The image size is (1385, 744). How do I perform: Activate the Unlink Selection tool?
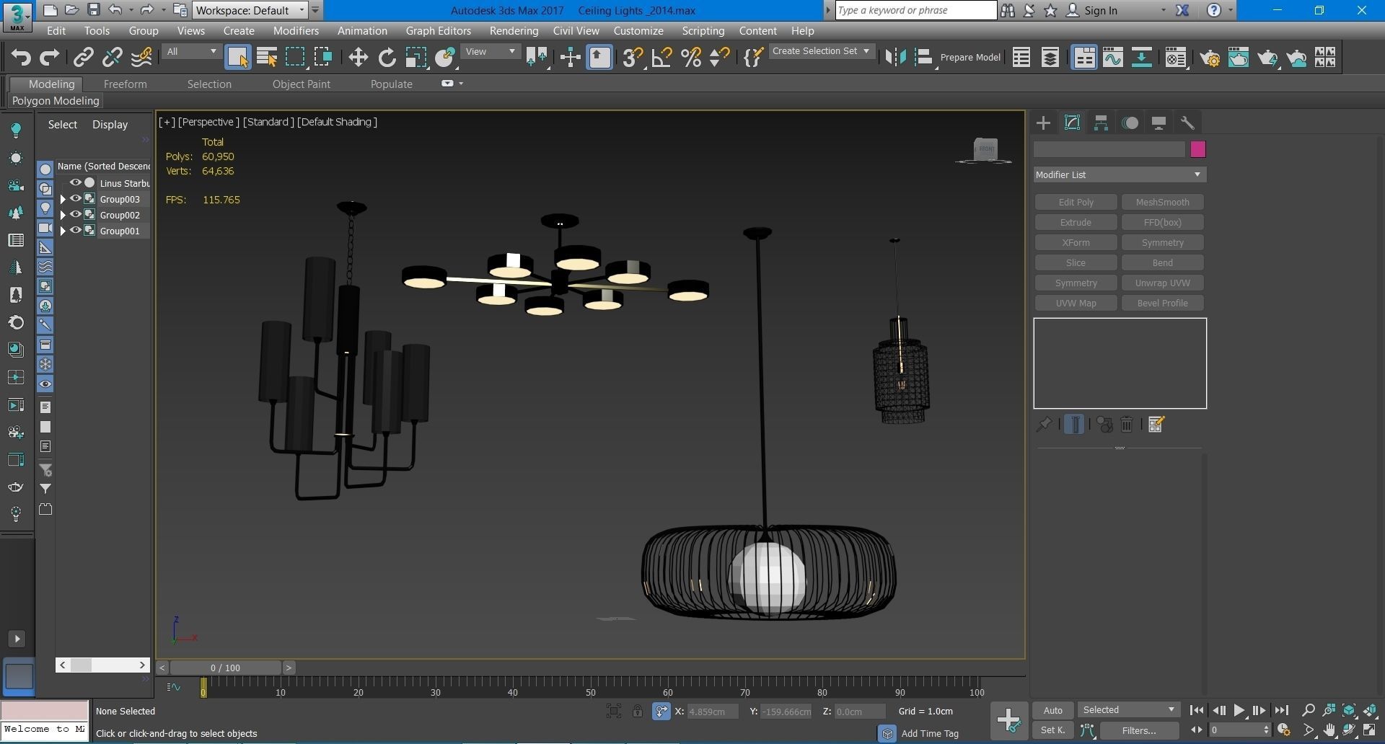(x=113, y=58)
